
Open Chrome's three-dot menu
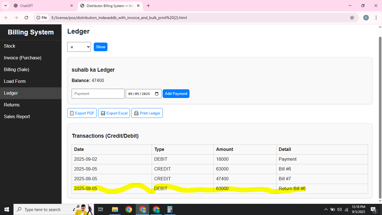pos(376,17)
